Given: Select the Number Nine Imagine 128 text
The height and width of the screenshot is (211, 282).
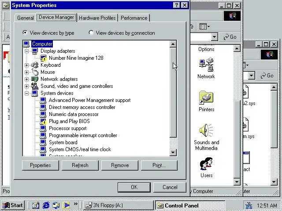Looking at the screenshot, I should click(x=76, y=58).
